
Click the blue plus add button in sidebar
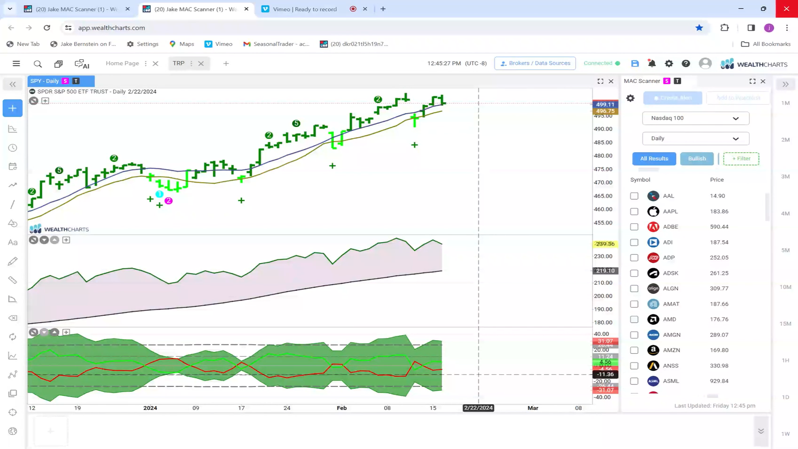click(x=12, y=108)
